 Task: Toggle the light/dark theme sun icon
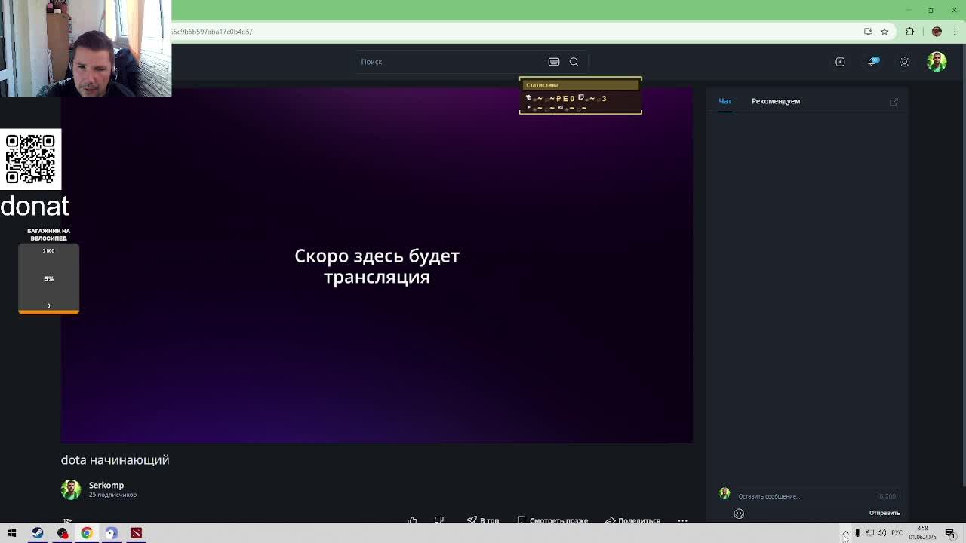coord(904,62)
